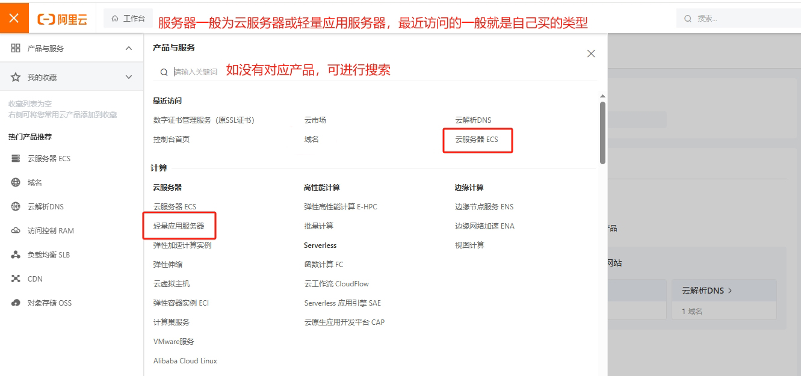This screenshot has height=376, width=801.
Task: Open 云原生应用开发平台 CAP link
Action: (x=344, y=322)
